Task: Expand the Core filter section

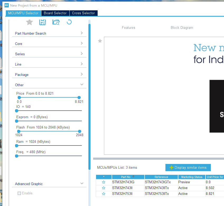Action: [x=49, y=44]
